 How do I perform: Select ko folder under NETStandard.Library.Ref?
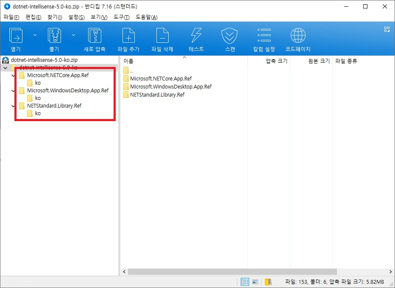(x=38, y=113)
